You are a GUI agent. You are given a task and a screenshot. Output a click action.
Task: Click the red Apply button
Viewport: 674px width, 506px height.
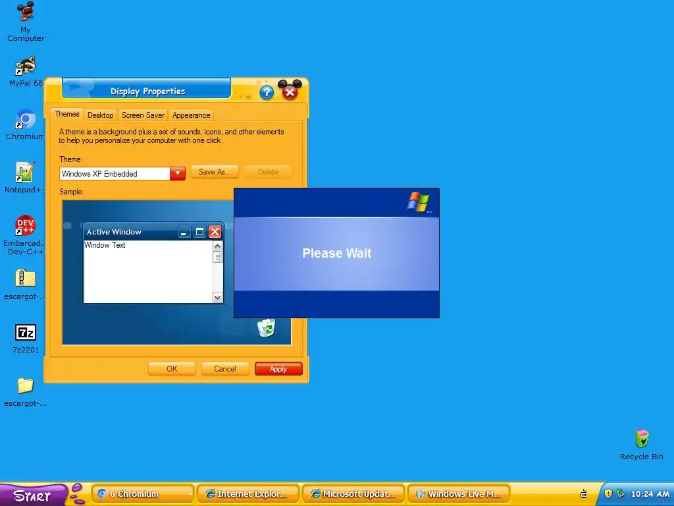(x=278, y=369)
